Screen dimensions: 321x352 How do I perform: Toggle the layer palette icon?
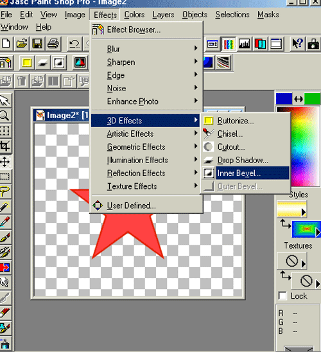pyautogui.click(x=260, y=43)
